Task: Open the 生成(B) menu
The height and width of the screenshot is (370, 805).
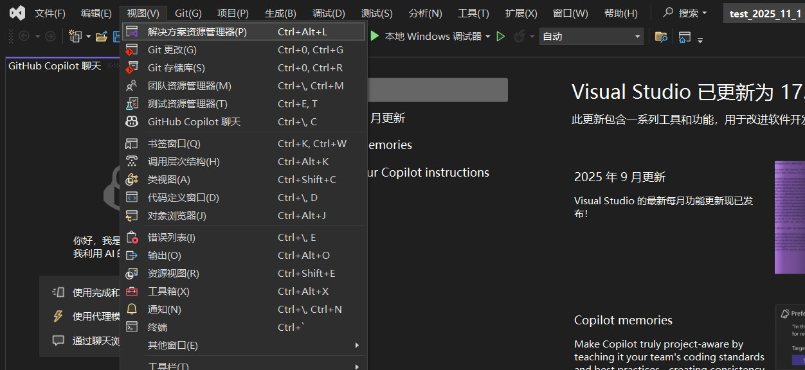Action: (281, 13)
